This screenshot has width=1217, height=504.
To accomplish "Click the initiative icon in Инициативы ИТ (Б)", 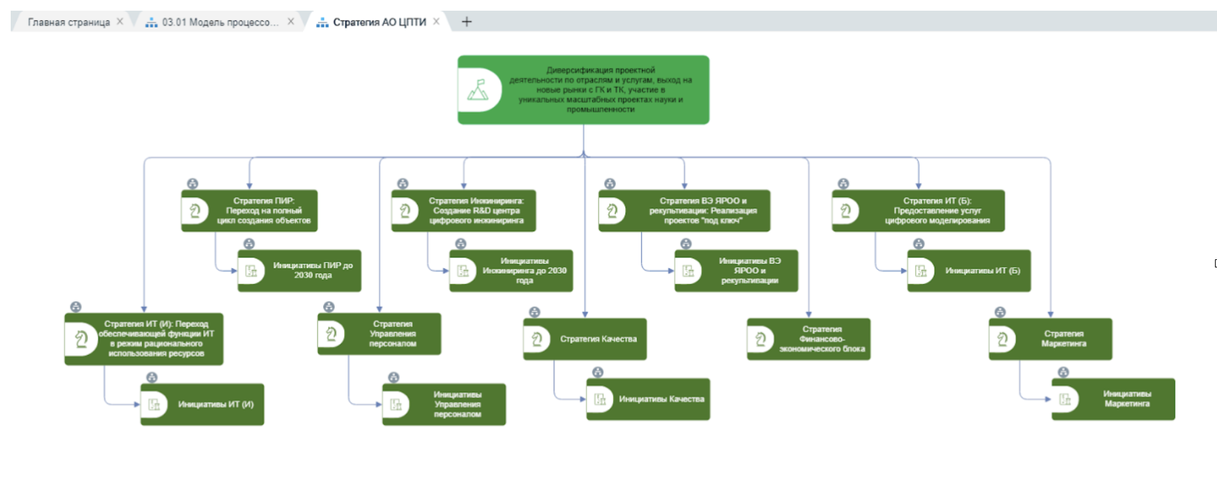I will [x=921, y=271].
